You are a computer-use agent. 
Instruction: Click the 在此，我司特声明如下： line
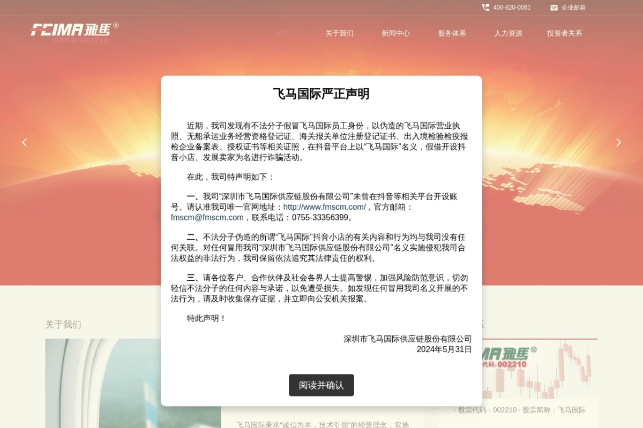(231, 177)
